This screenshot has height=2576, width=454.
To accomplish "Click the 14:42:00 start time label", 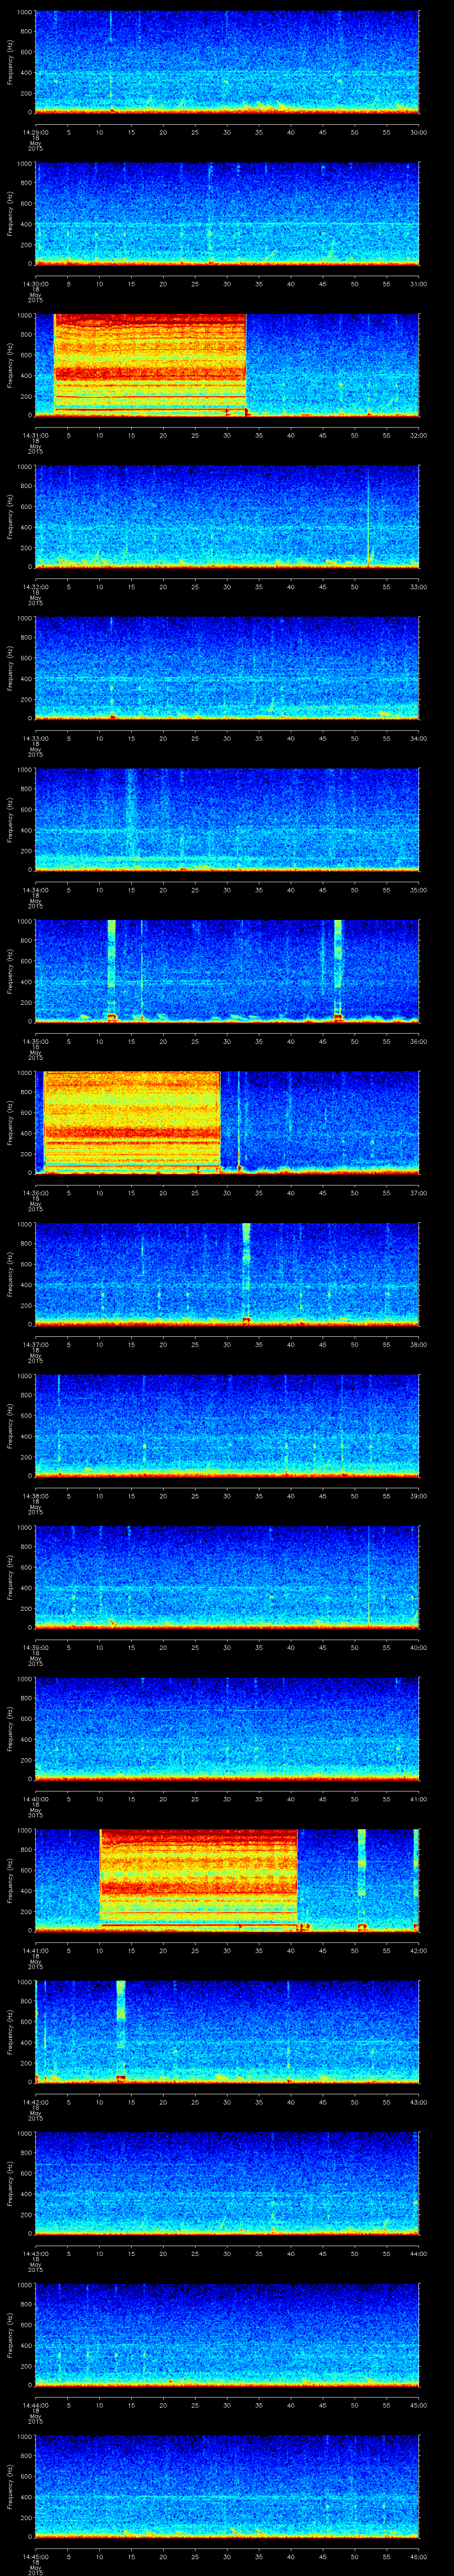I will 35,2102.
